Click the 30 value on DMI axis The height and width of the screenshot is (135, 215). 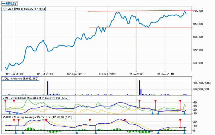(x=195, y=106)
